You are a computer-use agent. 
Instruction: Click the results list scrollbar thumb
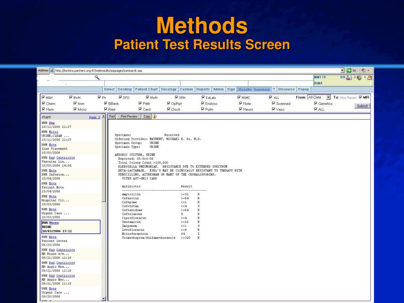point(104,160)
